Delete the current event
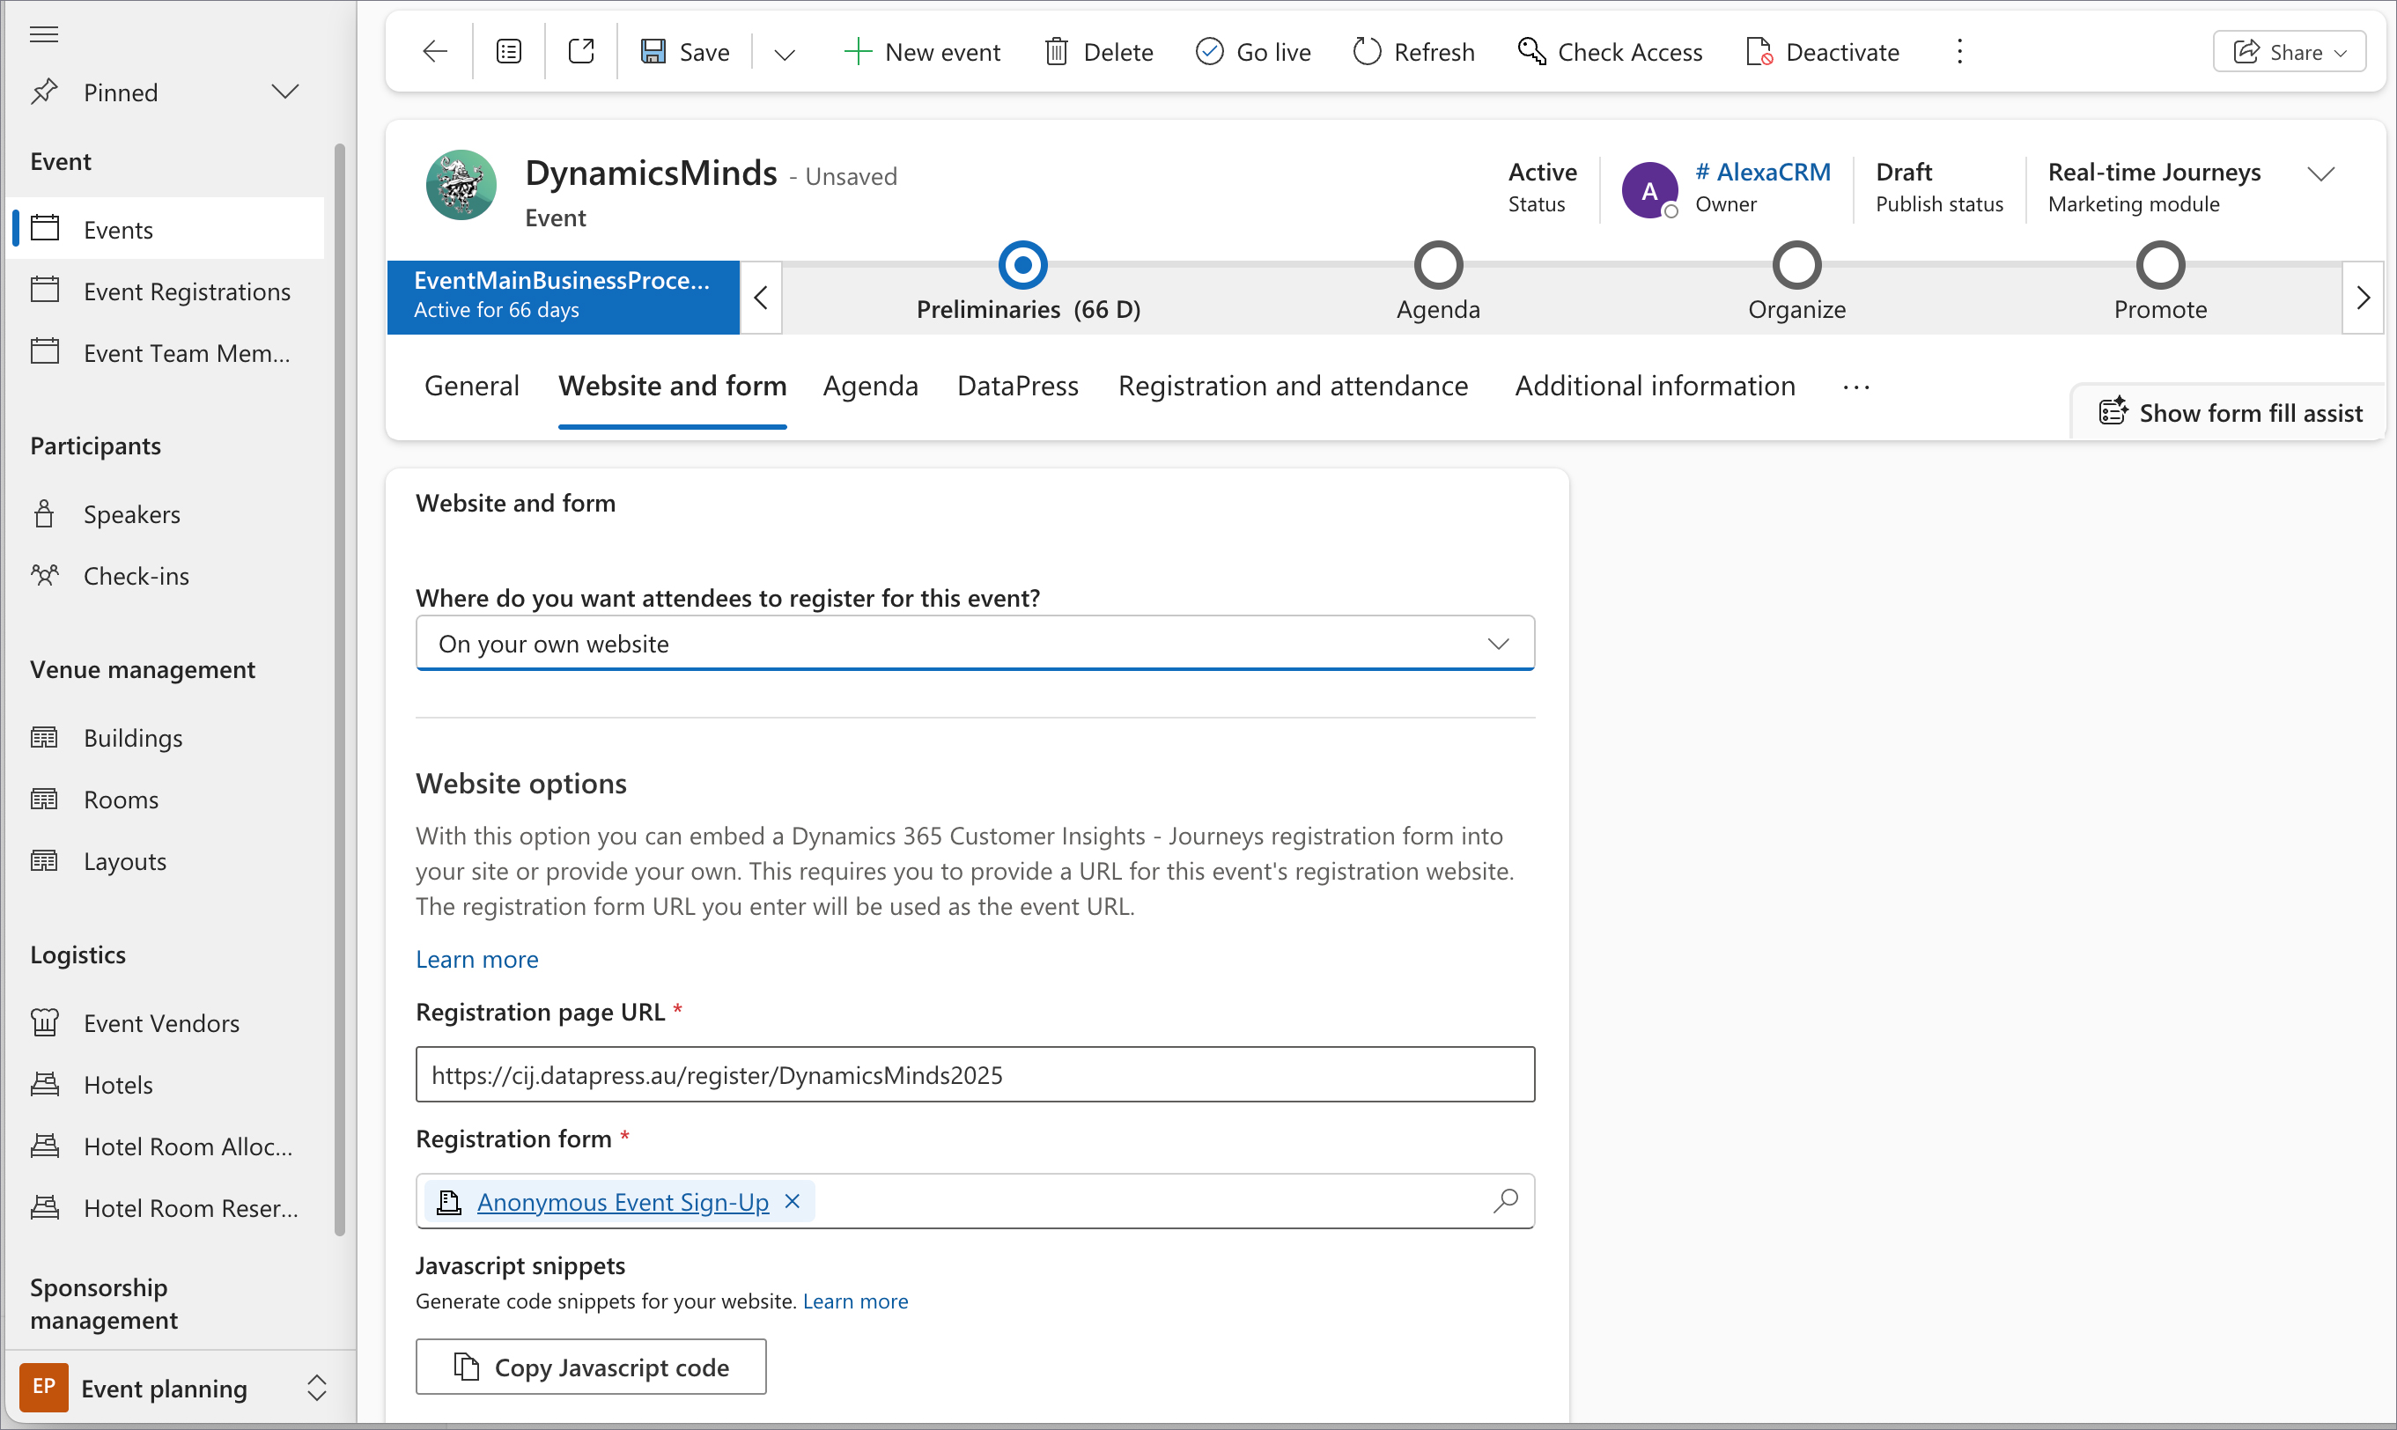Image resolution: width=2397 pixels, height=1430 pixels. (1098, 51)
